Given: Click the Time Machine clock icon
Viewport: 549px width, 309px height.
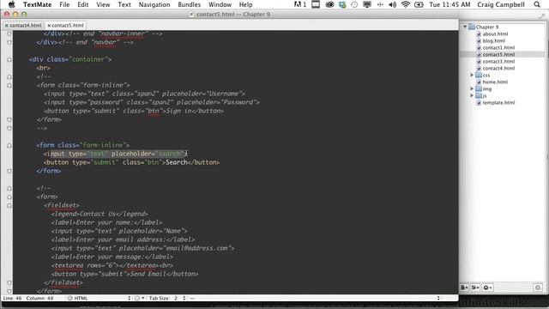Looking at the screenshot, I should click(354, 4).
